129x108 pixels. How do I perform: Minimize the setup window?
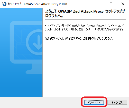click(x=99, y=4)
